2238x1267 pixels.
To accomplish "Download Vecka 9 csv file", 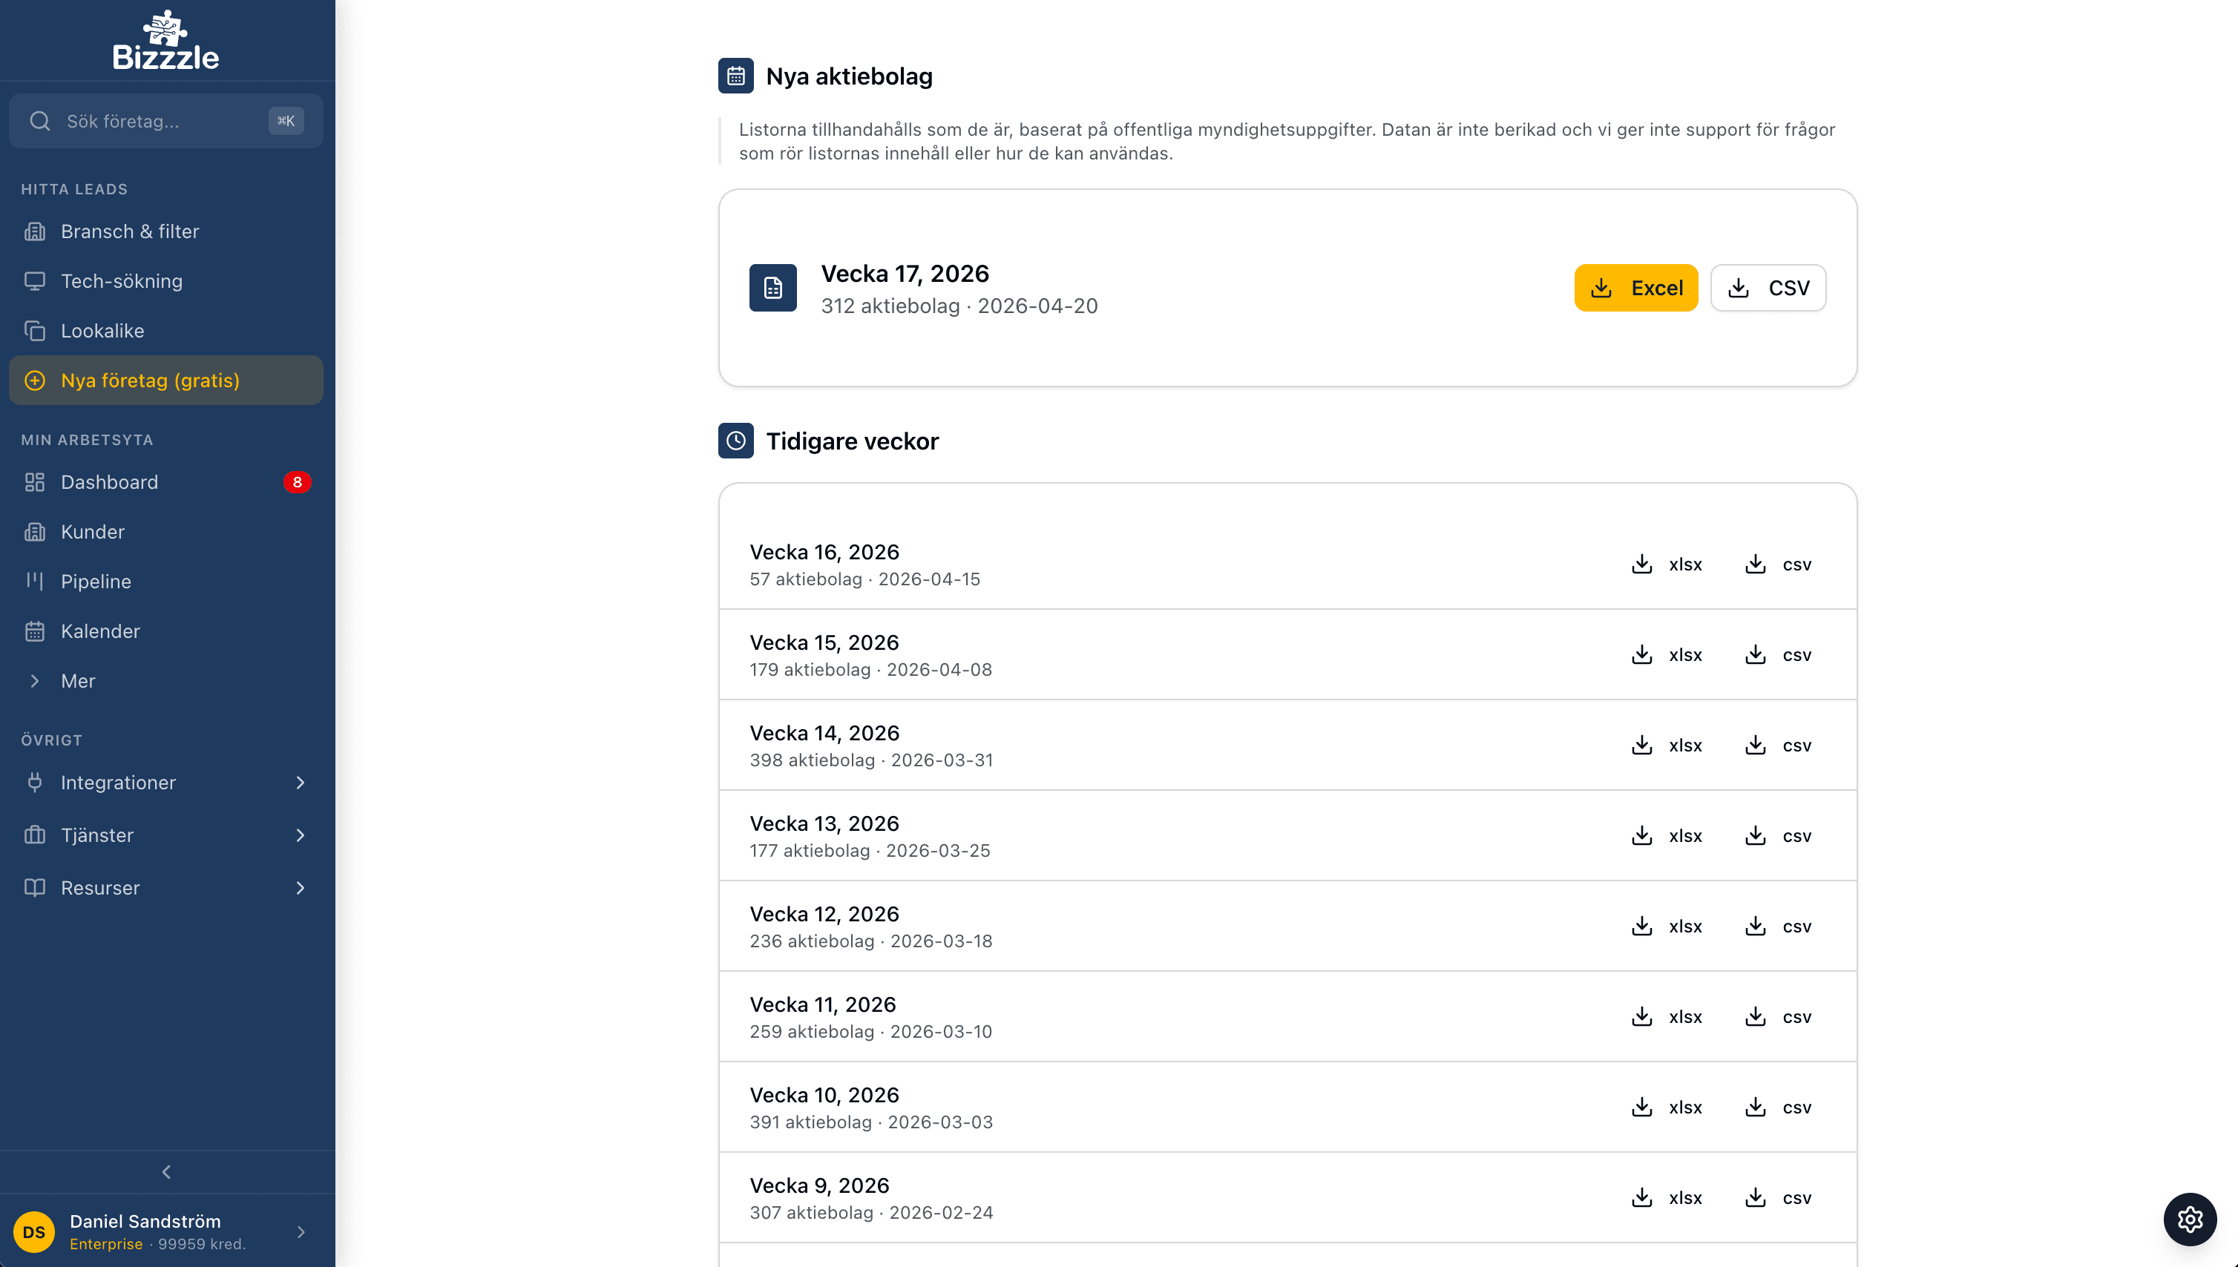I will pos(1779,1198).
